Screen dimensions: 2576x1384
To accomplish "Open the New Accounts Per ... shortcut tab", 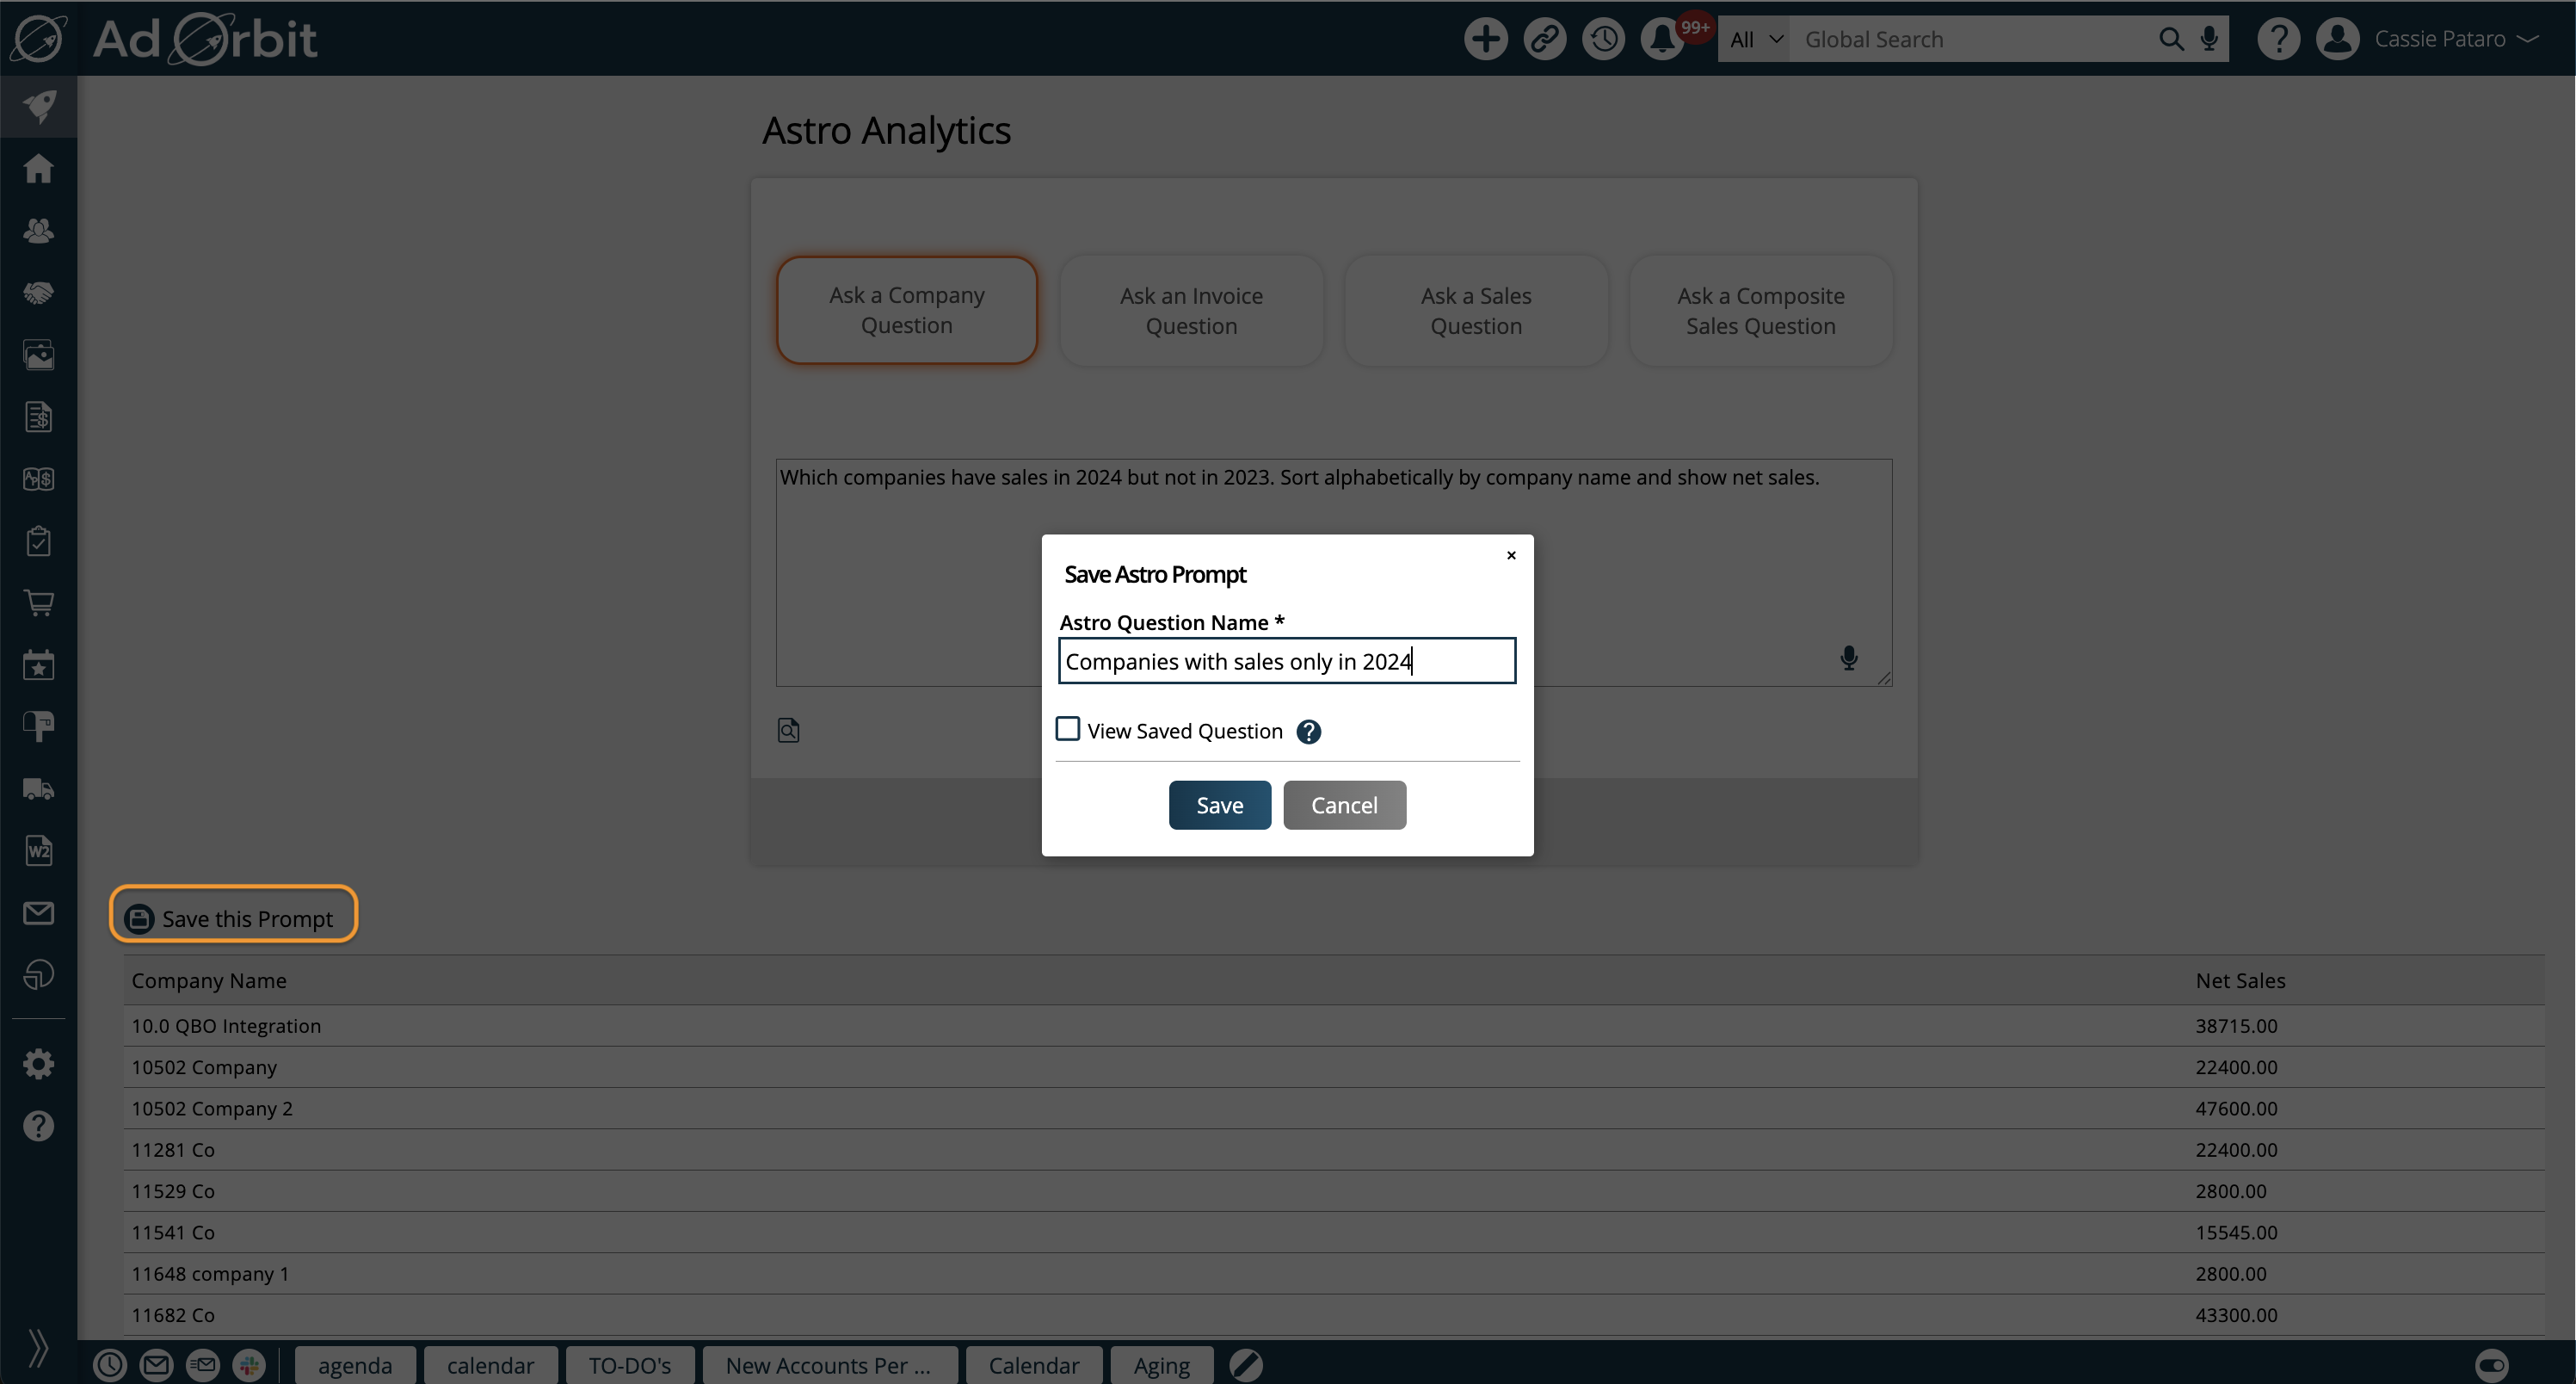I will (x=829, y=1365).
